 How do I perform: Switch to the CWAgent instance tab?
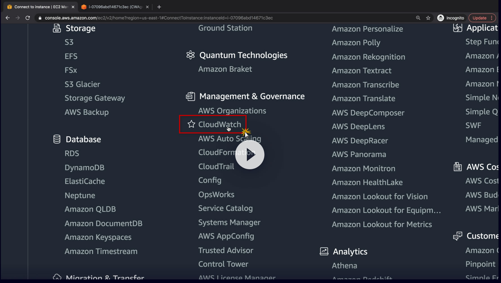[x=115, y=7]
